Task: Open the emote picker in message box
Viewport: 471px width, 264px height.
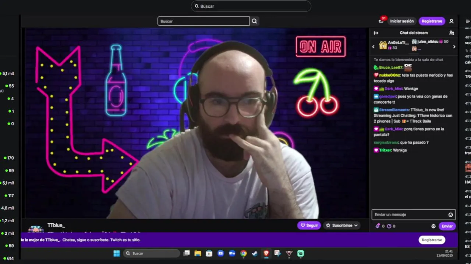Action: click(451, 215)
